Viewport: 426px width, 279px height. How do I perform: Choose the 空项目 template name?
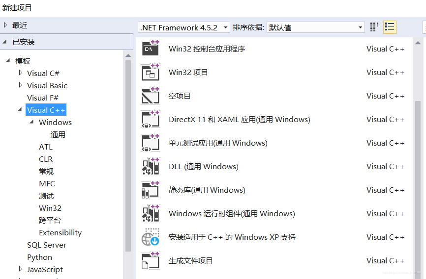pos(180,96)
